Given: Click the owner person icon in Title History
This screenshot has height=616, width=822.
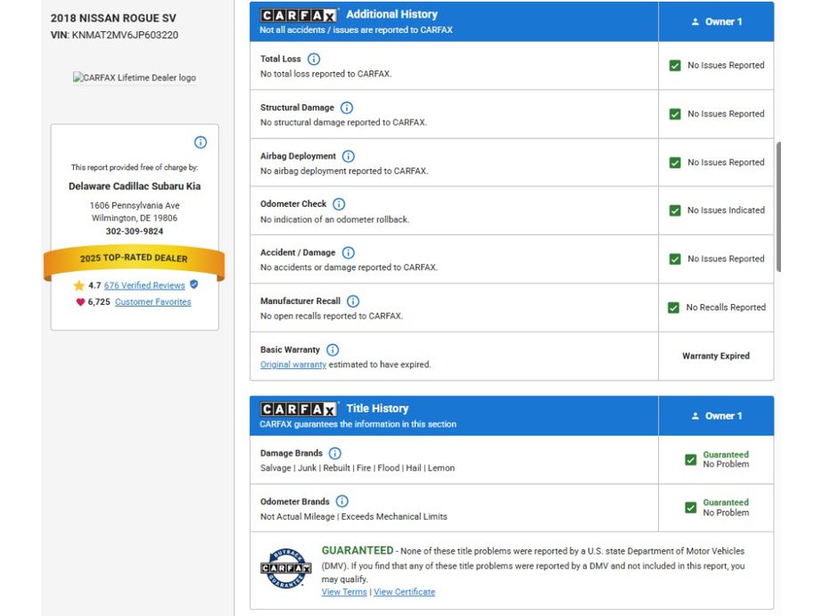Looking at the screenshot, I should [x=695, y=415].
